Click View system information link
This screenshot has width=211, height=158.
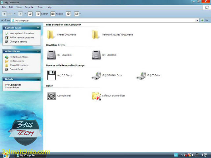pyautogui.click(x=22, y=33)
